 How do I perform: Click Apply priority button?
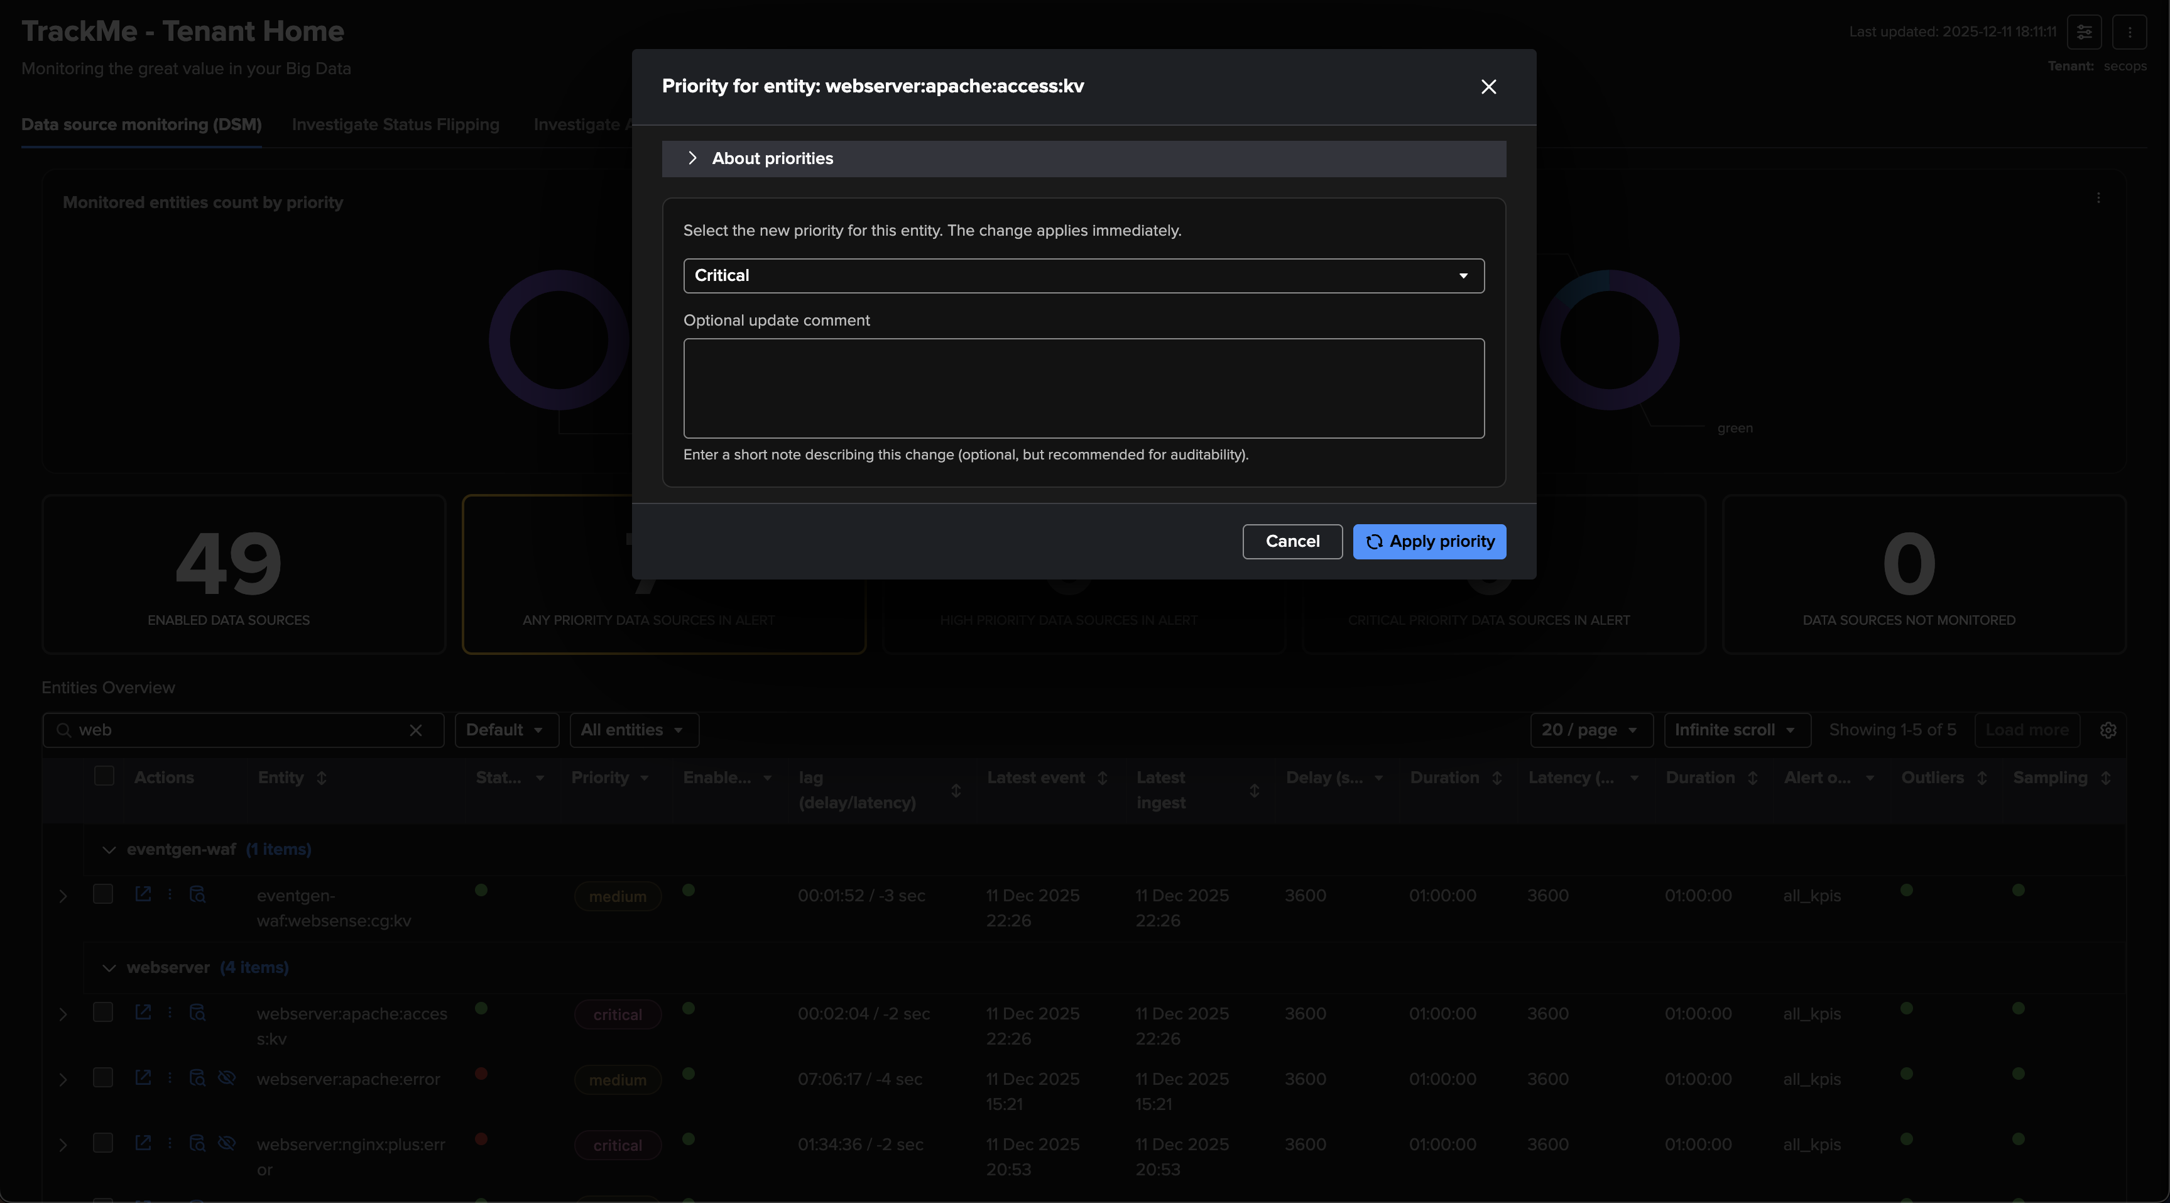[1429, 541]
